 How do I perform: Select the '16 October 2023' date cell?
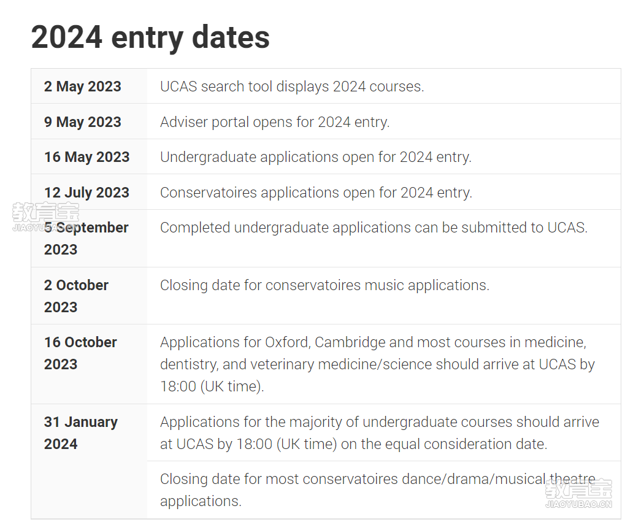(90, 364)
